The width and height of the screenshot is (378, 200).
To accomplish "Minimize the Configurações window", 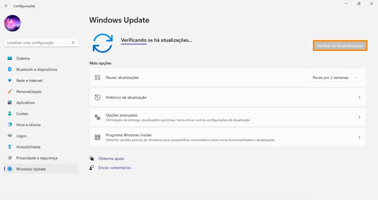I will (346, 4).
